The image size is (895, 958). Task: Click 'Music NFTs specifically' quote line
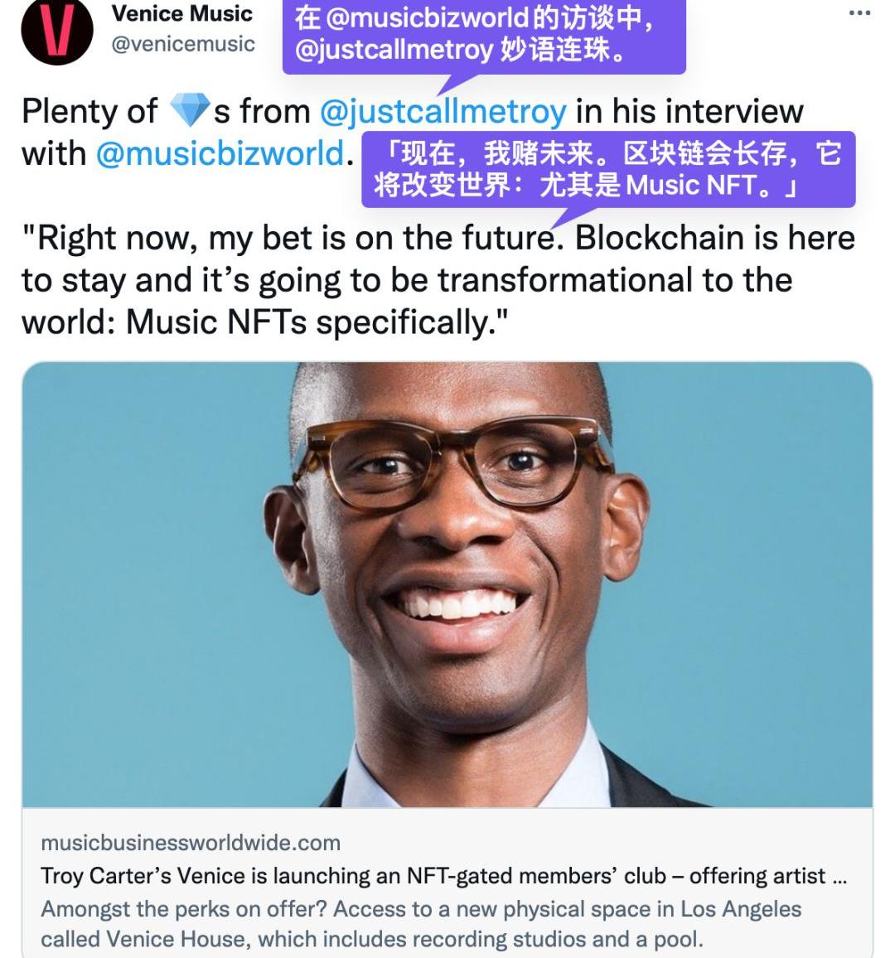point(317,322)
